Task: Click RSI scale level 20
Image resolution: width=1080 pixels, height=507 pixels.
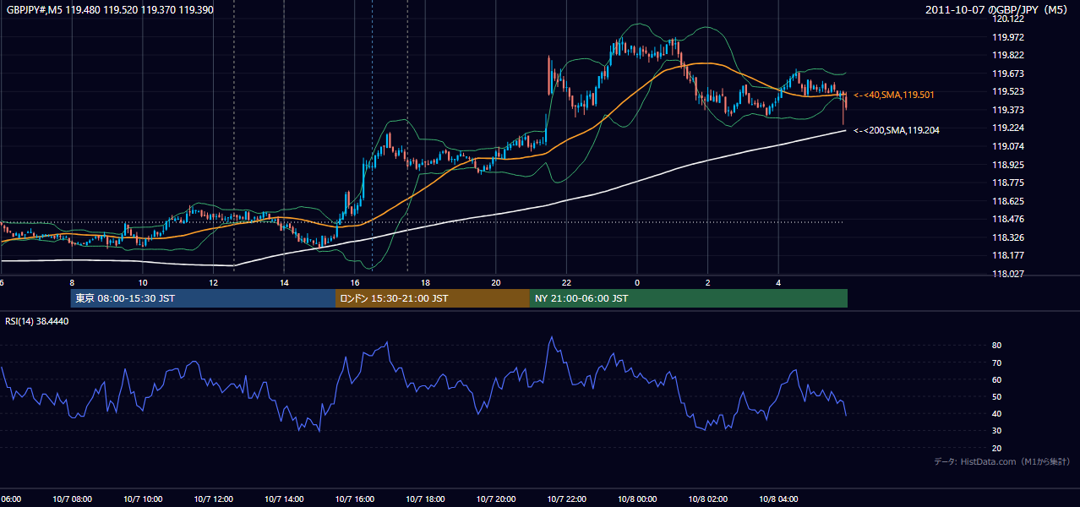Action: pos(996,448)
